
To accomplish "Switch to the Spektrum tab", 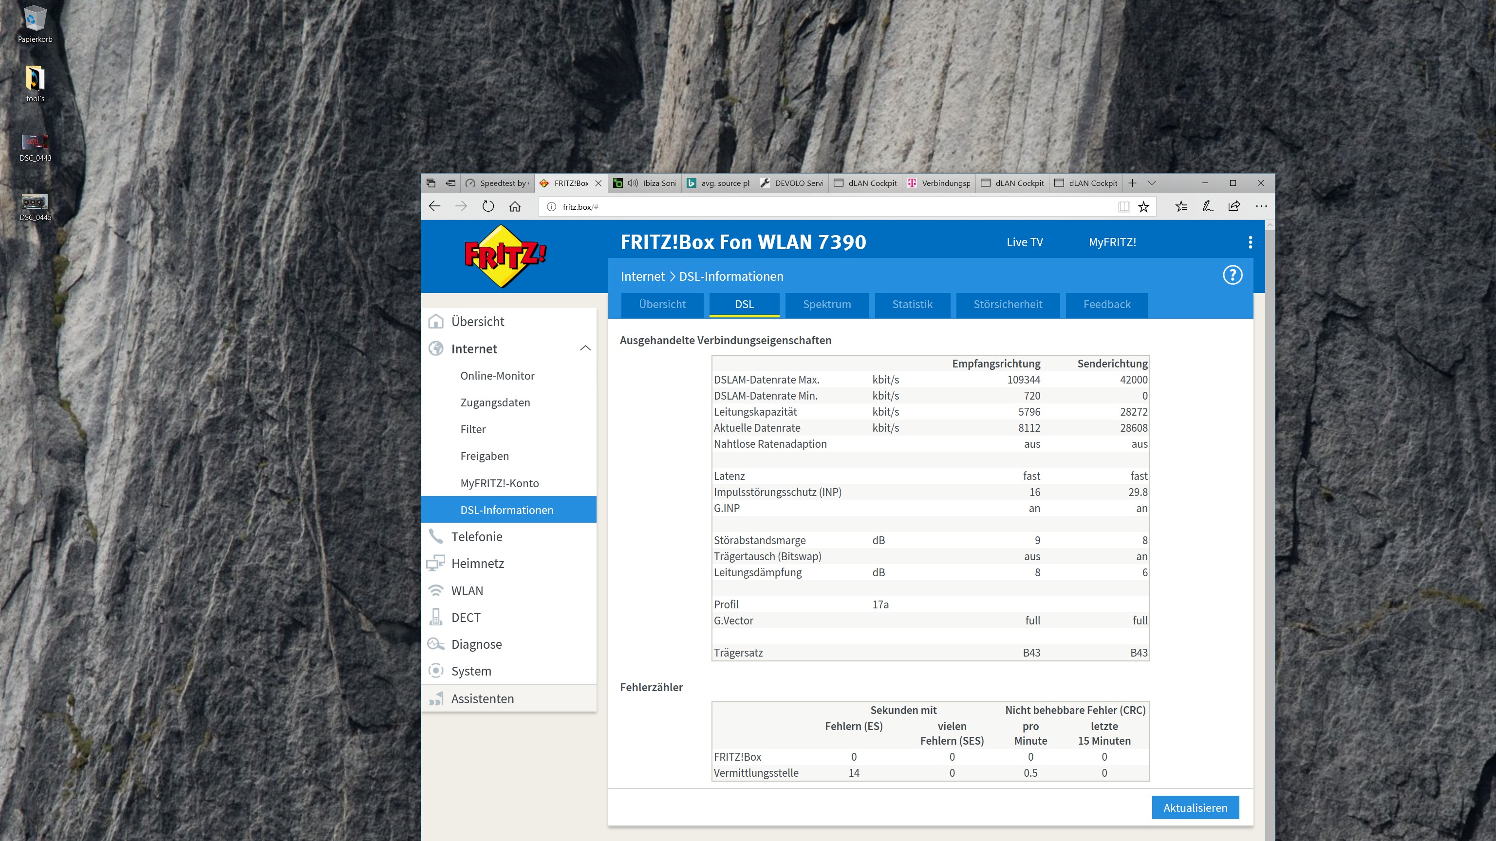I will point(826,304).
